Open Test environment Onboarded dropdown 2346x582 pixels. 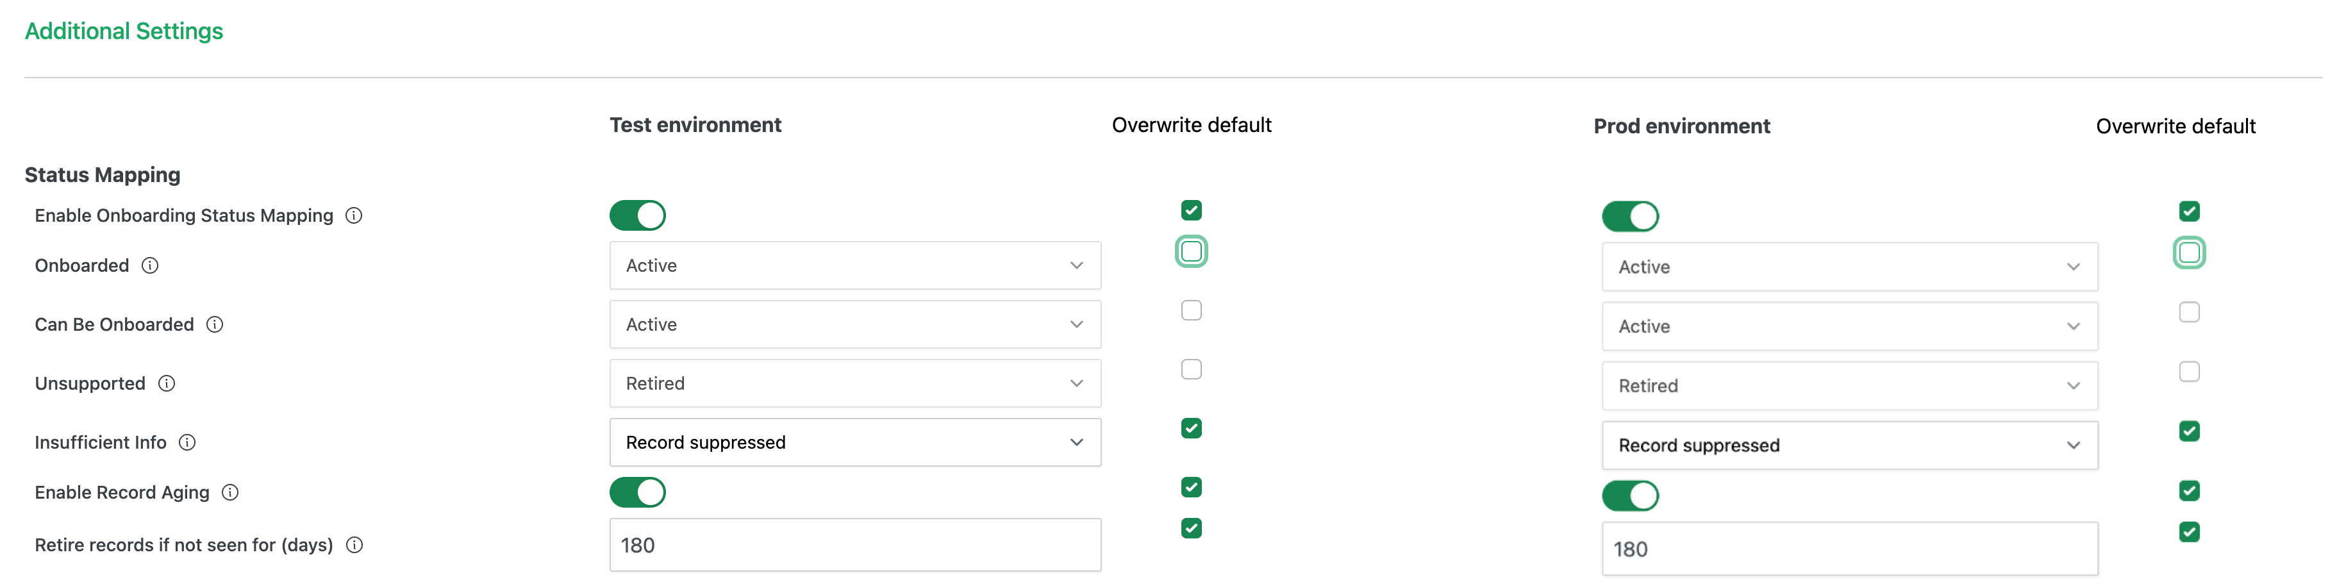[x=855, y=266]
